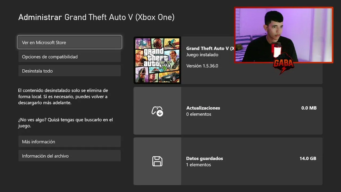Click the 0 elementos count

(x=198, y=114)
